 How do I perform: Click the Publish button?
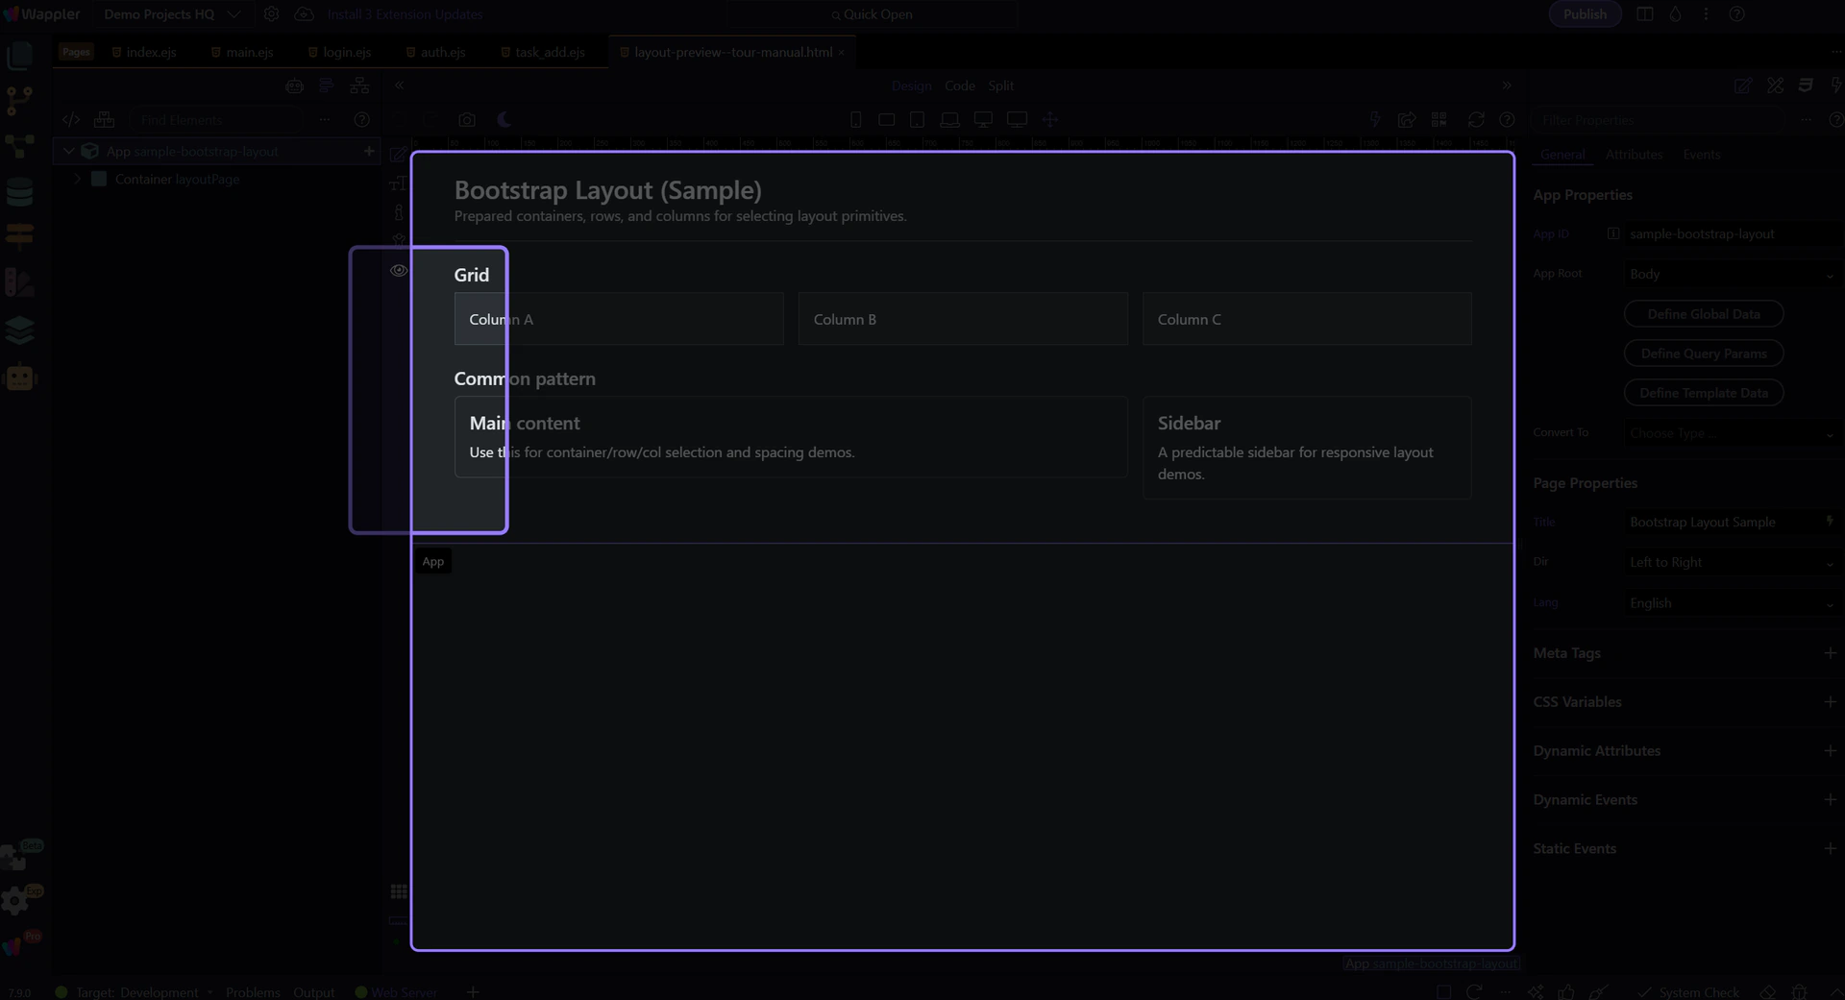tap(1584, 14)
